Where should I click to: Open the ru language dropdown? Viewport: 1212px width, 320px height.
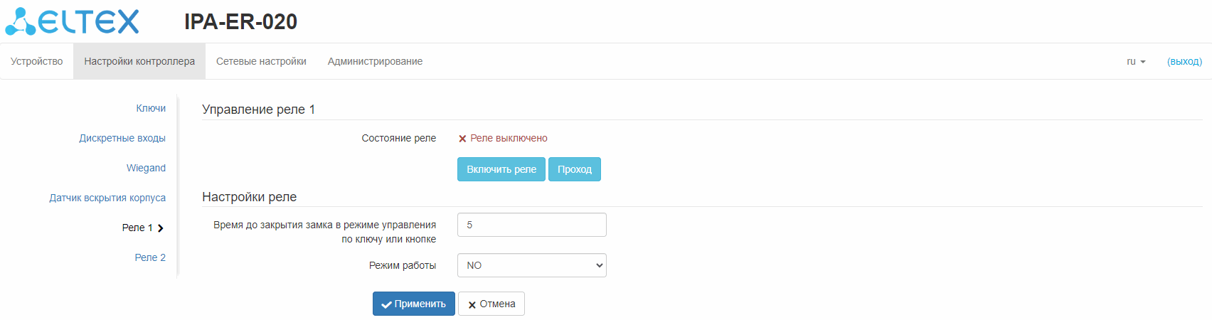1136,62
